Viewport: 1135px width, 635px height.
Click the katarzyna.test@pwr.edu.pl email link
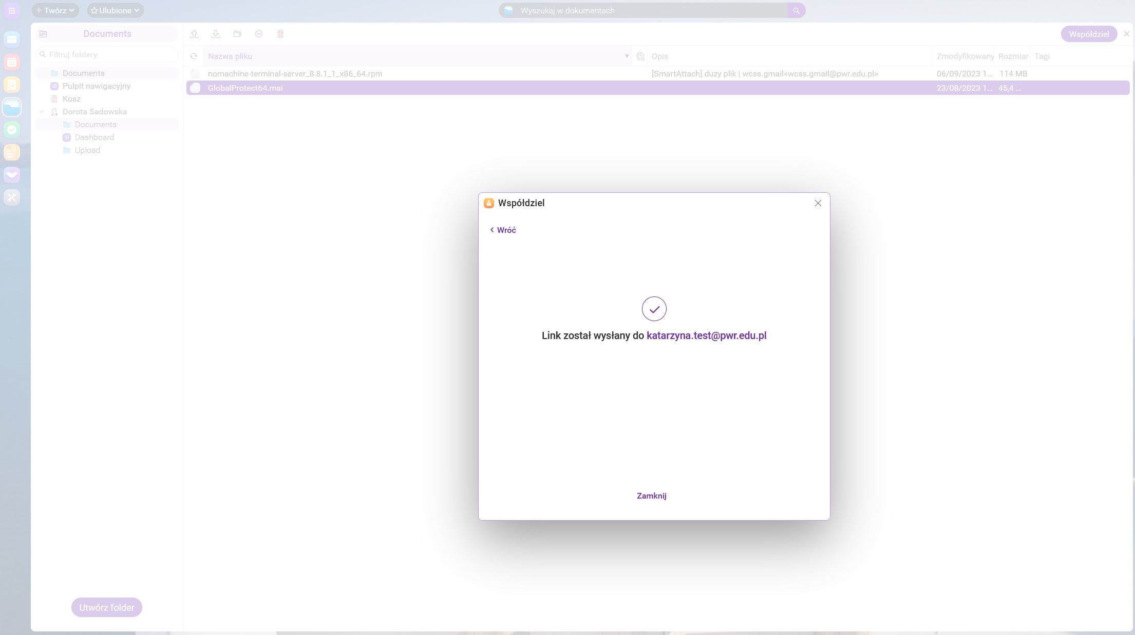click(x=706, y=335)
